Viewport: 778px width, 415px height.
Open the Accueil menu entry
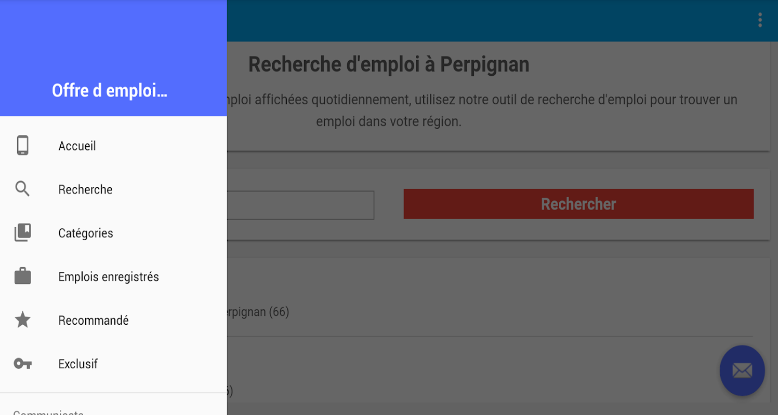point(113,146)
